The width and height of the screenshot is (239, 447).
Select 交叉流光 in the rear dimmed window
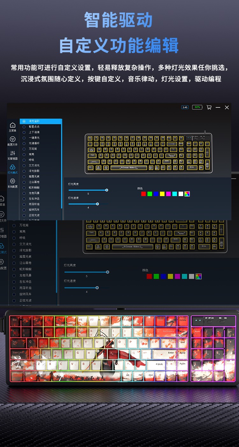(25, 244)
